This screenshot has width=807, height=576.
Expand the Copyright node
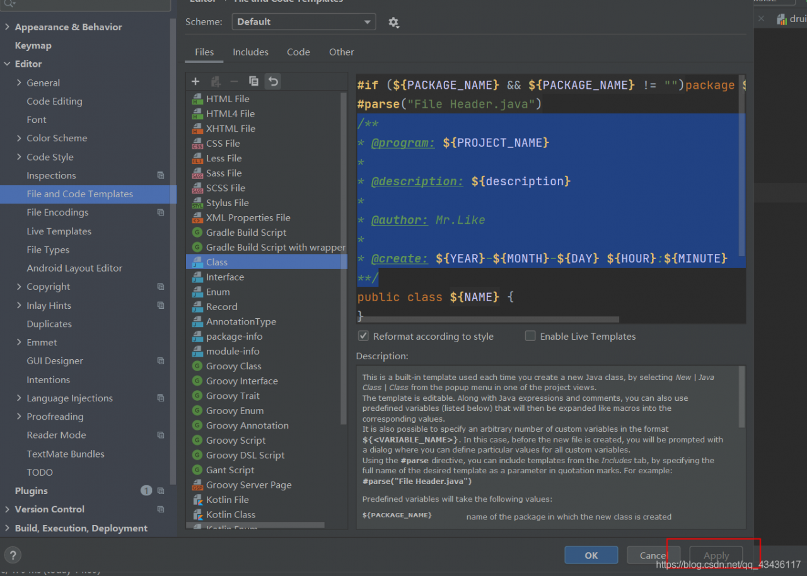(19, 287)
